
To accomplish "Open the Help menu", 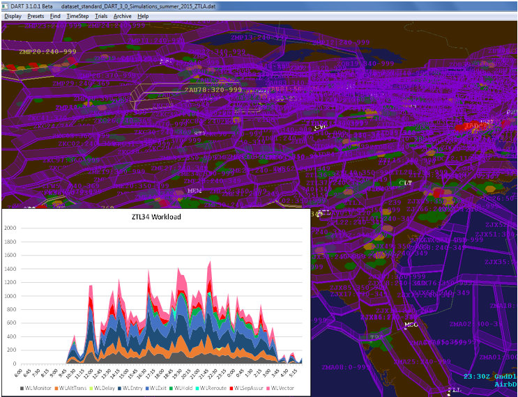I will coord(143,16).
